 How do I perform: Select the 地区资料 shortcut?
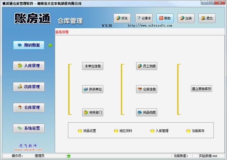123,131
